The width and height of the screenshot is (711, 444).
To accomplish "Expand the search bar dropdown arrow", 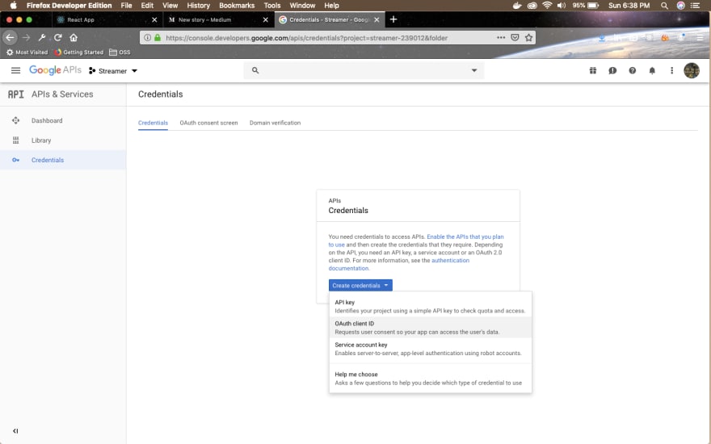I will click(473, 70).
